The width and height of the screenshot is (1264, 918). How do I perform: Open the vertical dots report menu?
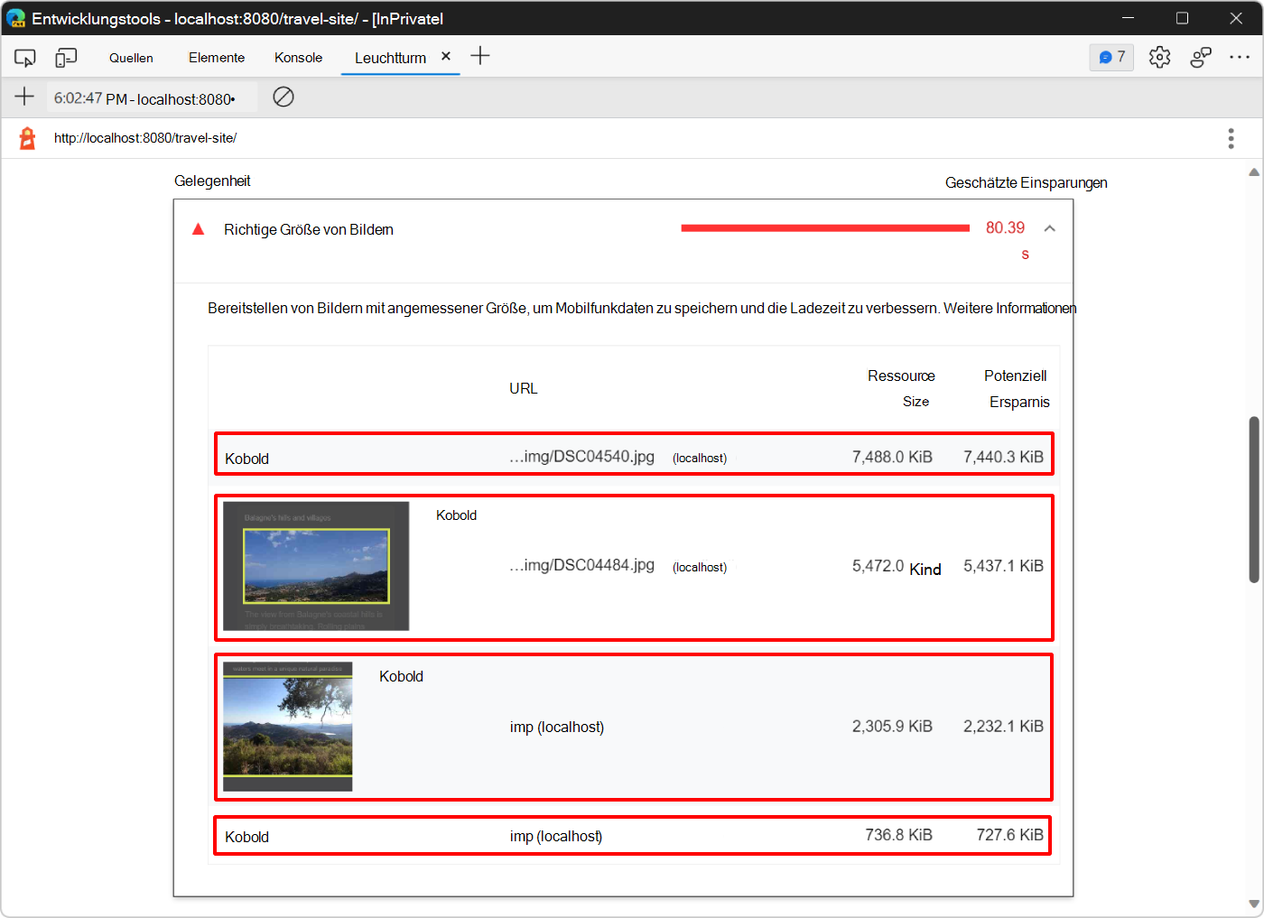pos(1231,137)
